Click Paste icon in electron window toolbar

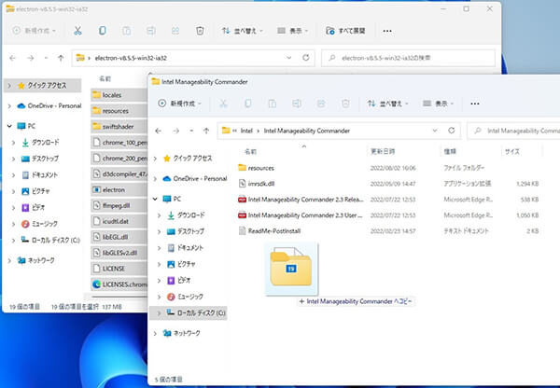(126, 31)
